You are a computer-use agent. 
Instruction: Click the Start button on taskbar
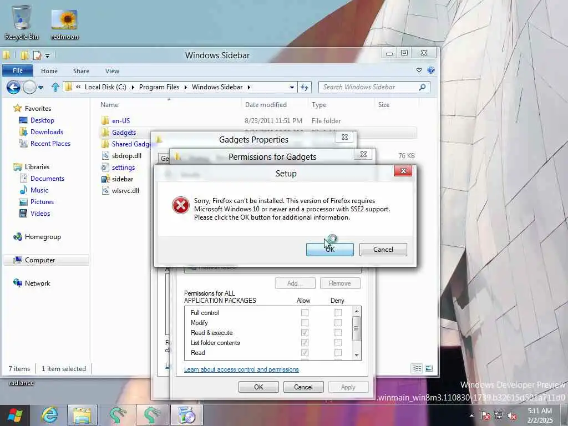pyautogui.click(x=14, y=415)
